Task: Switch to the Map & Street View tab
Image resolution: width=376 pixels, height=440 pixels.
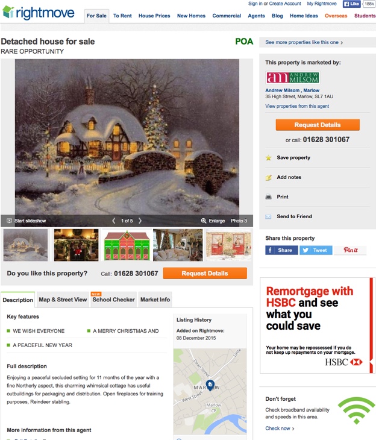Action: click(x=63, y=300)
